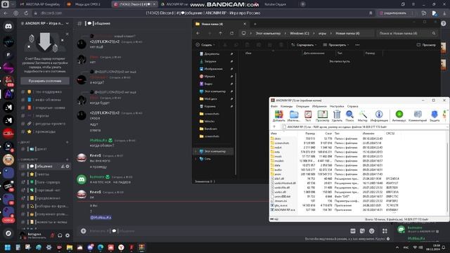
Task: Open the emoji picker in Discord chat
Action: (x=372, y=231)
